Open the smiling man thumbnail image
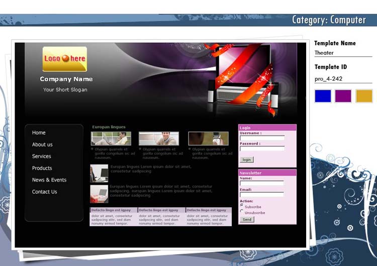 158,139
